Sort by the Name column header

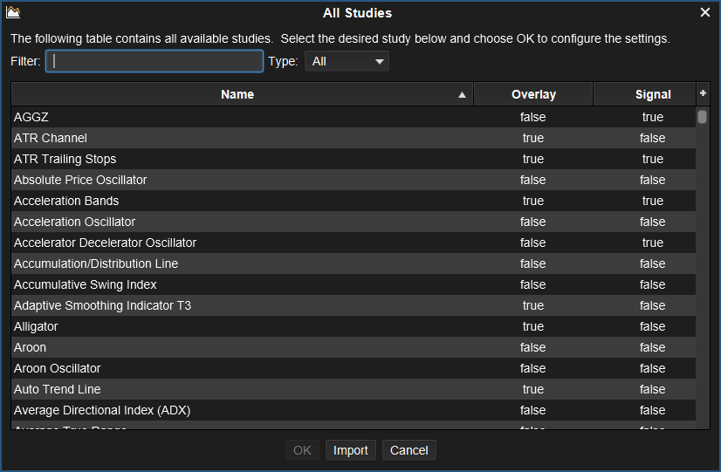click(x=243, y=94)
